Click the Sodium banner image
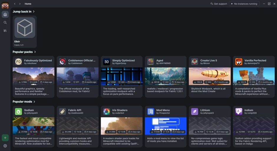The width and height of the screenshot is (277, 151). 34,126
